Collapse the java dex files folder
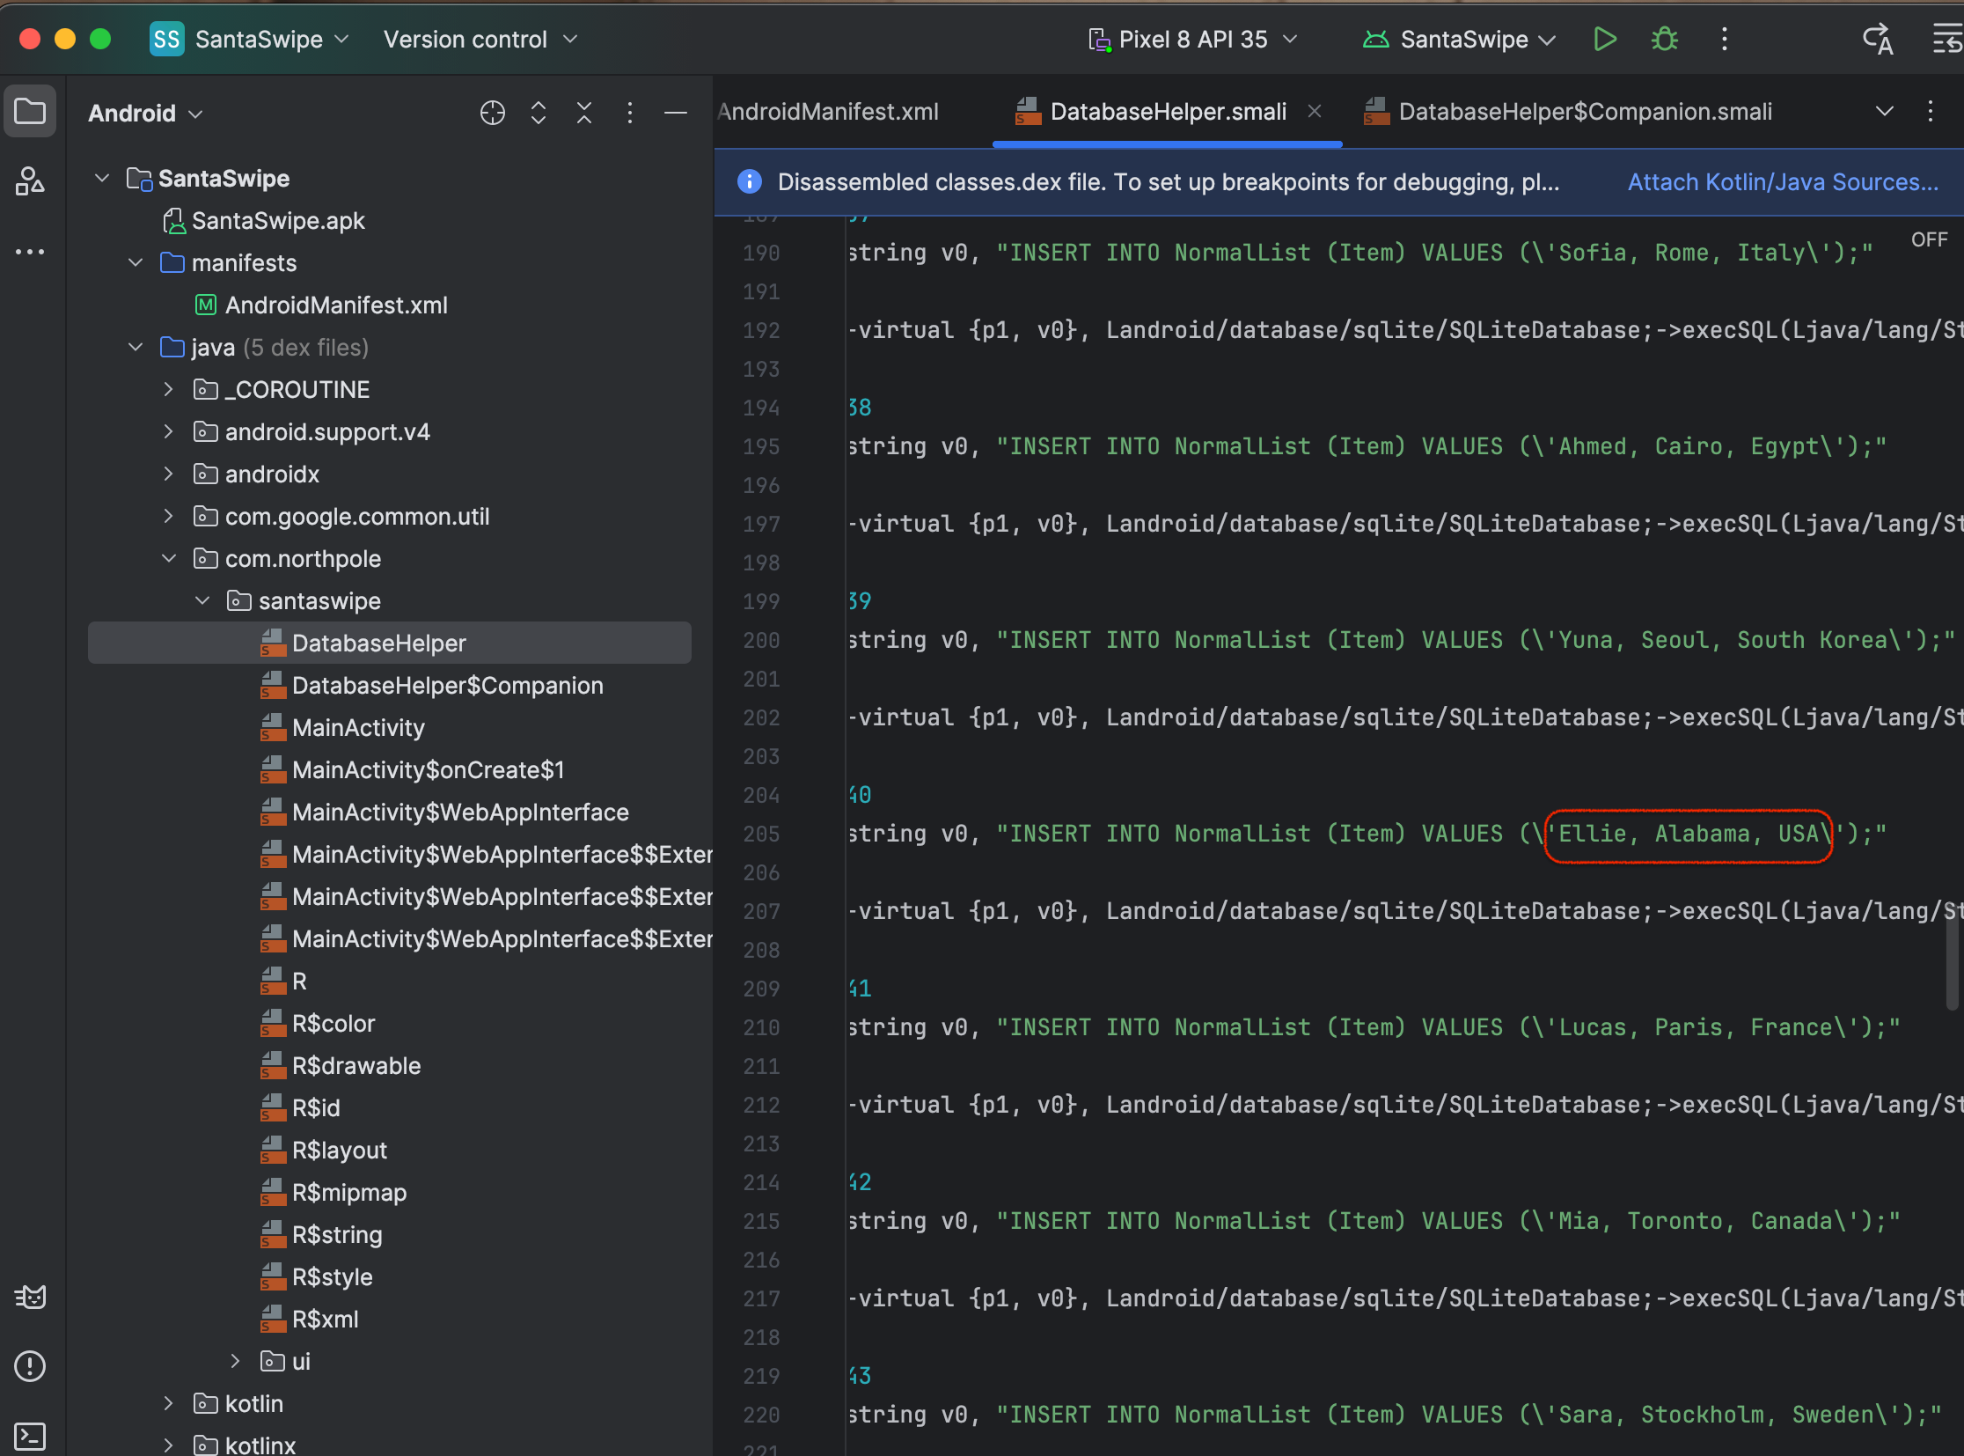 coord(136,347)
